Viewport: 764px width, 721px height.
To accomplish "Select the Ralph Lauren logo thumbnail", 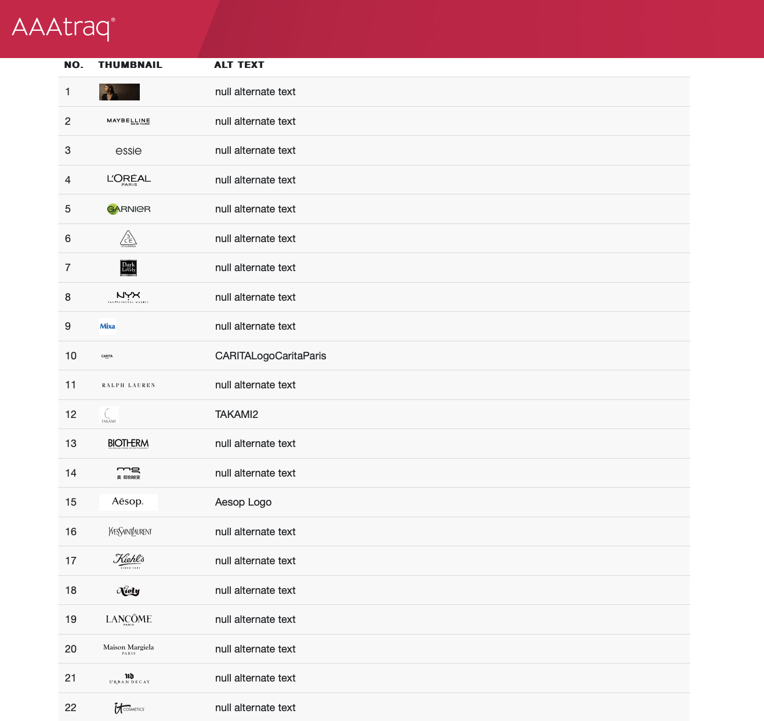I will 128,385.
